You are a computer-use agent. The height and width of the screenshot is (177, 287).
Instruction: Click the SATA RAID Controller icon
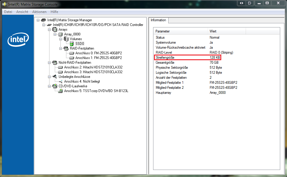coord(49,25)
